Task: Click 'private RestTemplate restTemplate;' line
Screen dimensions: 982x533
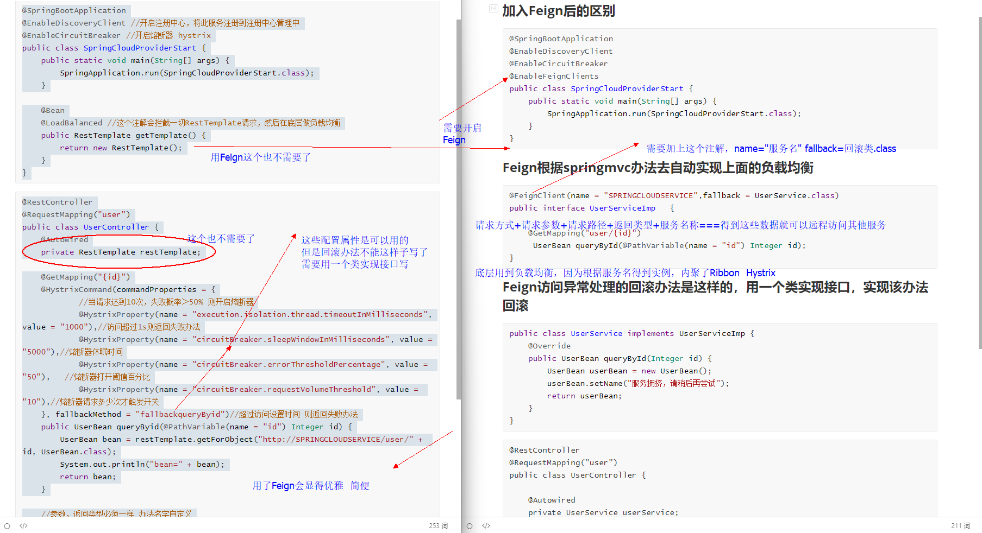Action: (121, 252)
